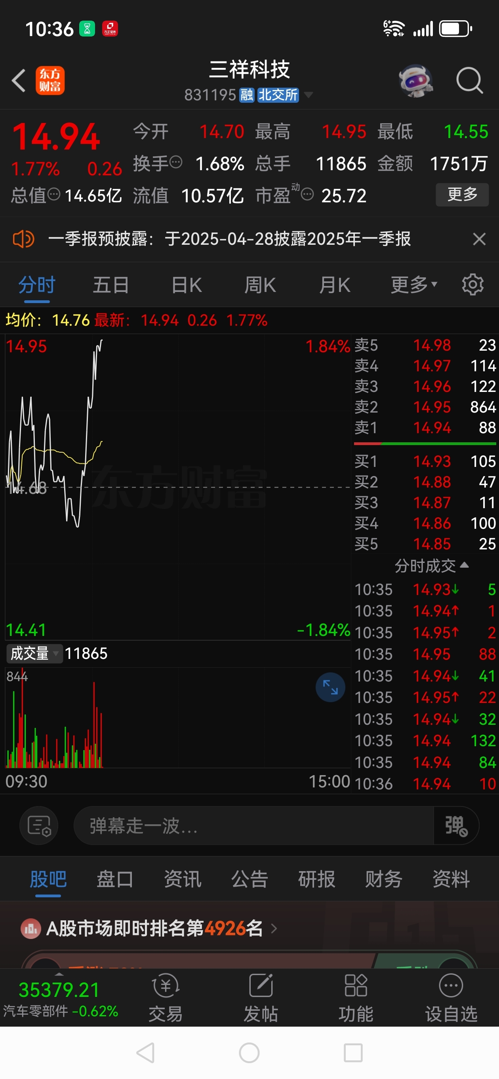Tap the buy-sell ratio bar
Image resolution: width=499 pixels, height=1079 pixels.
pos(425,444)
